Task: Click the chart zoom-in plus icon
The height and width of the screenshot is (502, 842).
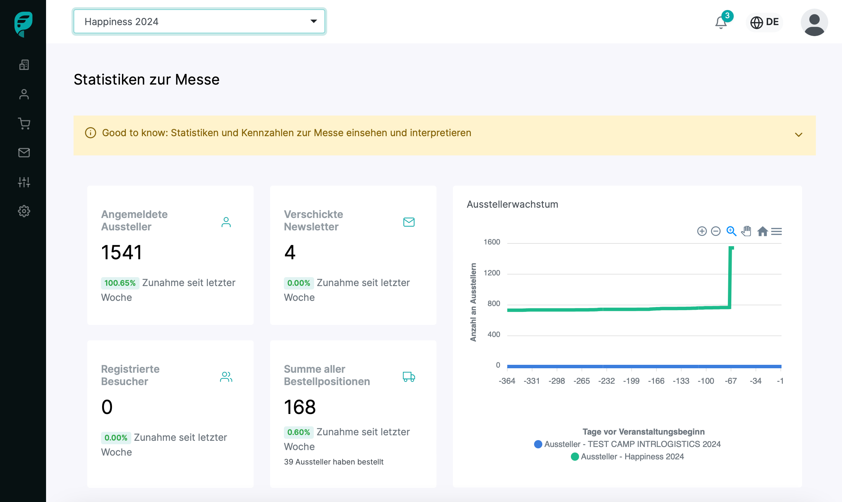Action: click(x=702, y=231)
